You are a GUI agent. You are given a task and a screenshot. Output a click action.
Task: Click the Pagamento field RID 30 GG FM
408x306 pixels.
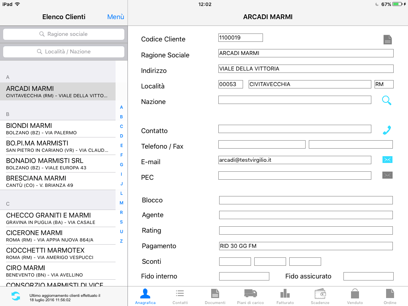(x=306, y=246)
